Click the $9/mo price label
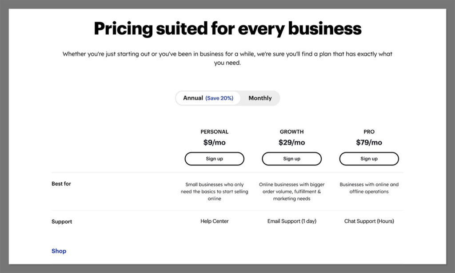Viewport: 455px width, 273px height. click(214, 142)
